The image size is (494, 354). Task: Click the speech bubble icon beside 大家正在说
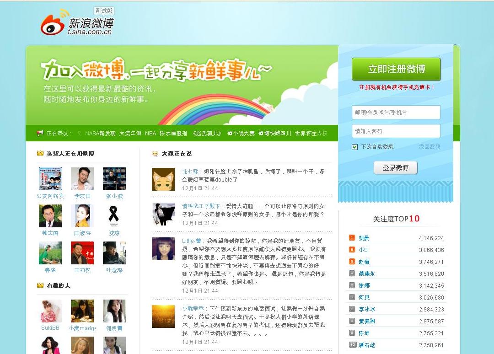(155, 154)
